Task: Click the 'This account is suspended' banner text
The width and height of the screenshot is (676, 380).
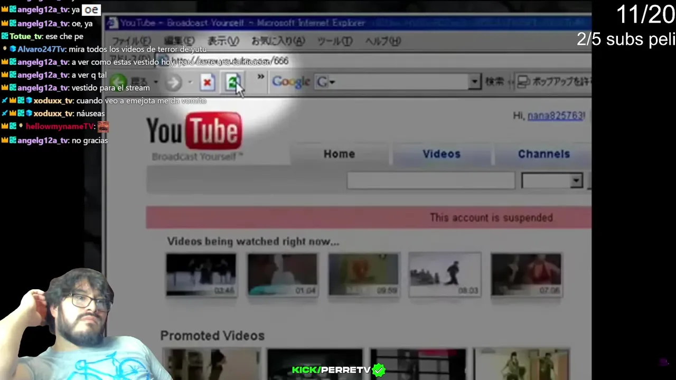Action: 491,217
